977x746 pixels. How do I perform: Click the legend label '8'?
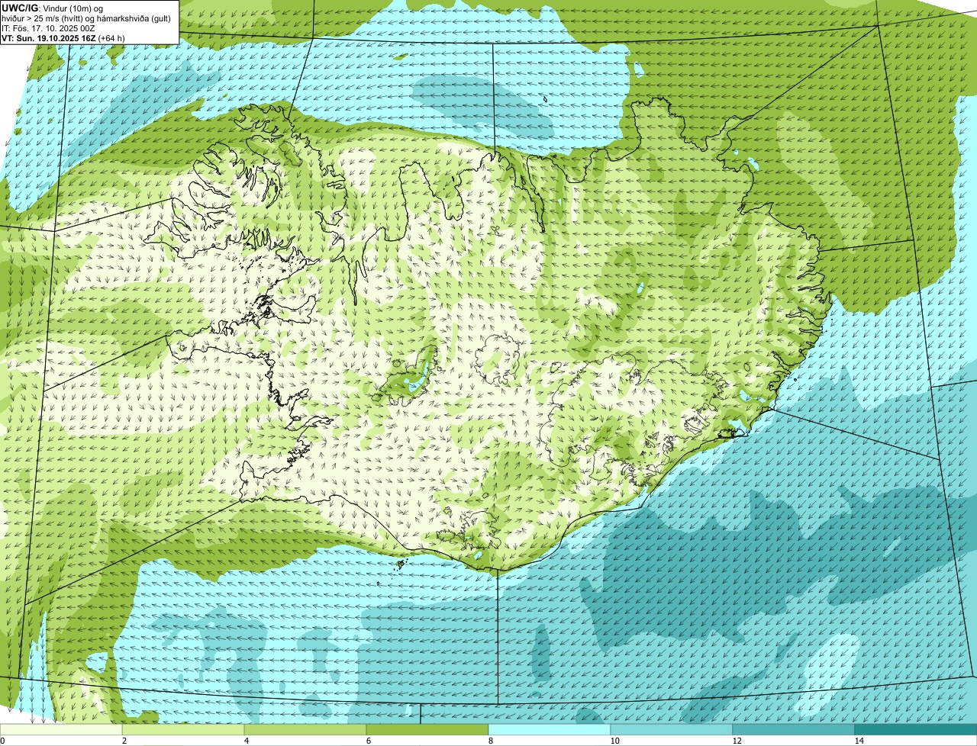[491, 741]
